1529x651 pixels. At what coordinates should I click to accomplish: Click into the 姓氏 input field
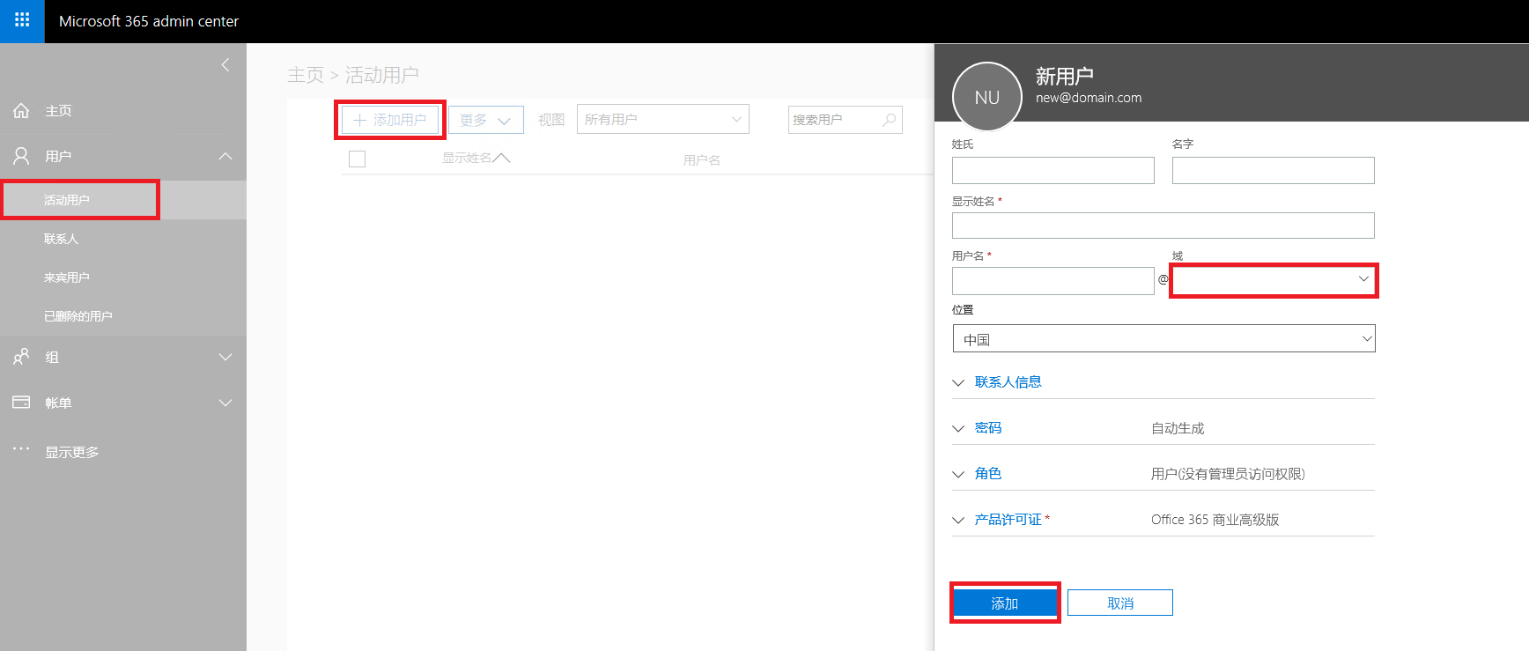pyautogui.click(x=1053, y=170)
